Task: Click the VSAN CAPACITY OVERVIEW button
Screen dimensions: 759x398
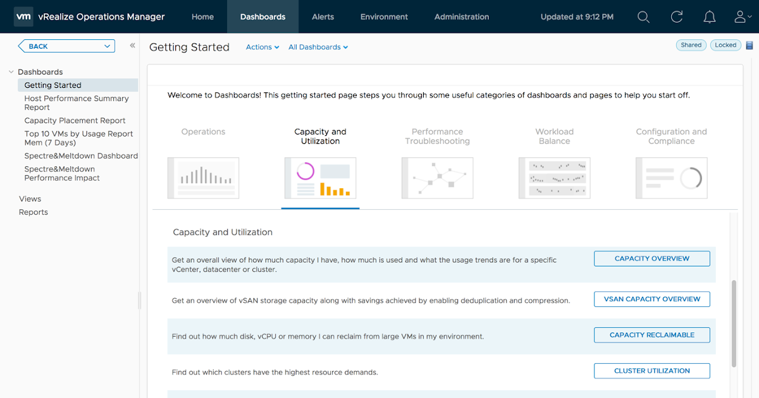Action: 651,299
